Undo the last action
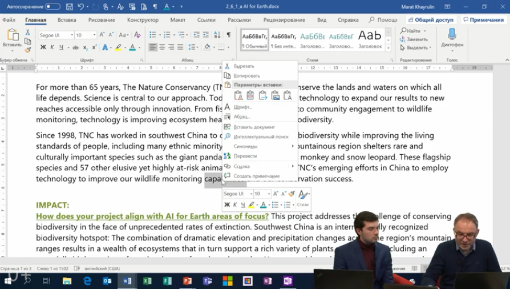510x289 pixels. pos(80,6)
